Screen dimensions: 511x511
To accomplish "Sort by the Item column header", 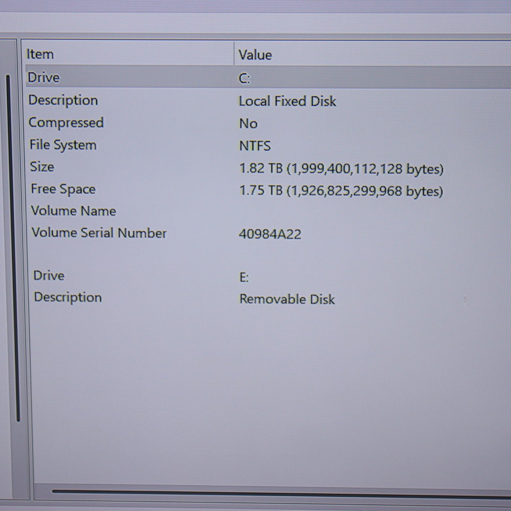I will [40, 54].
